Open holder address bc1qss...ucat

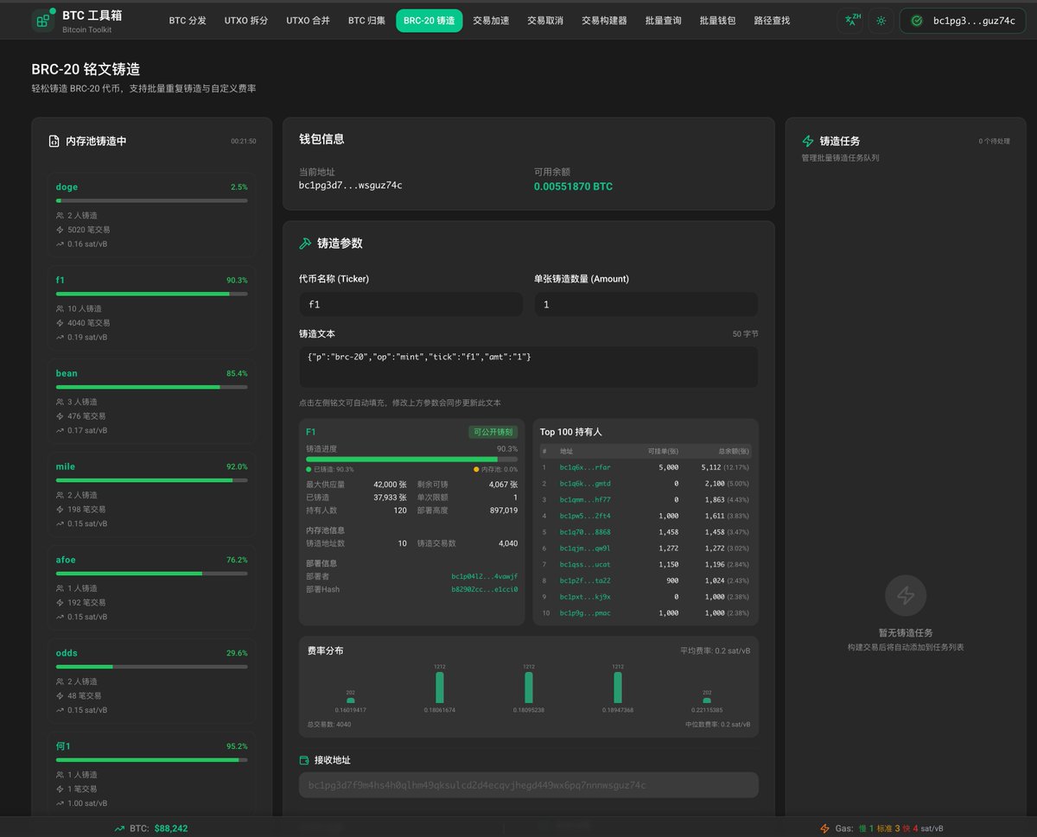click(585, 564)
